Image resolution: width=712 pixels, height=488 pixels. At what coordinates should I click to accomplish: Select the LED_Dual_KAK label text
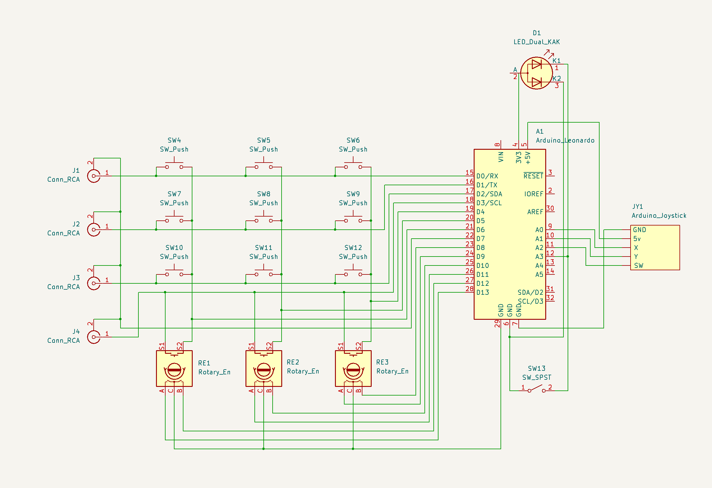click(x=536, y=42)
